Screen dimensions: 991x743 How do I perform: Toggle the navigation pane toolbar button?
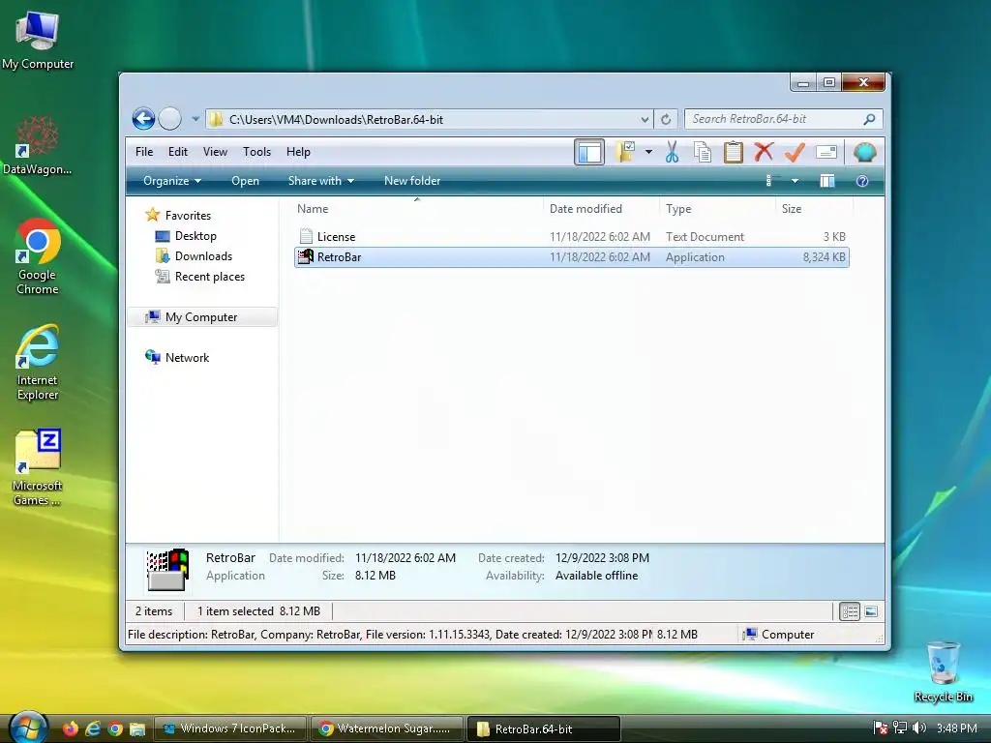pos(589,152)
